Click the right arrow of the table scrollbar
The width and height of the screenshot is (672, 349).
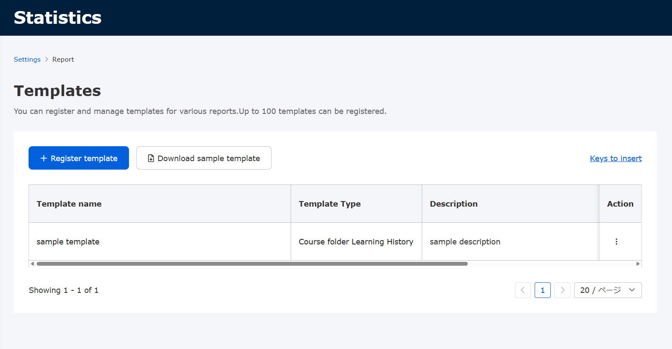[x=638, y=264]
